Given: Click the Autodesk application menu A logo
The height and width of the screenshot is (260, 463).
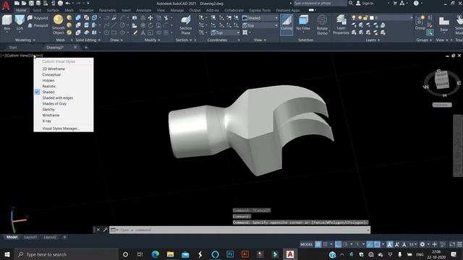Looking at the screenshot, I should pos(6,6).
